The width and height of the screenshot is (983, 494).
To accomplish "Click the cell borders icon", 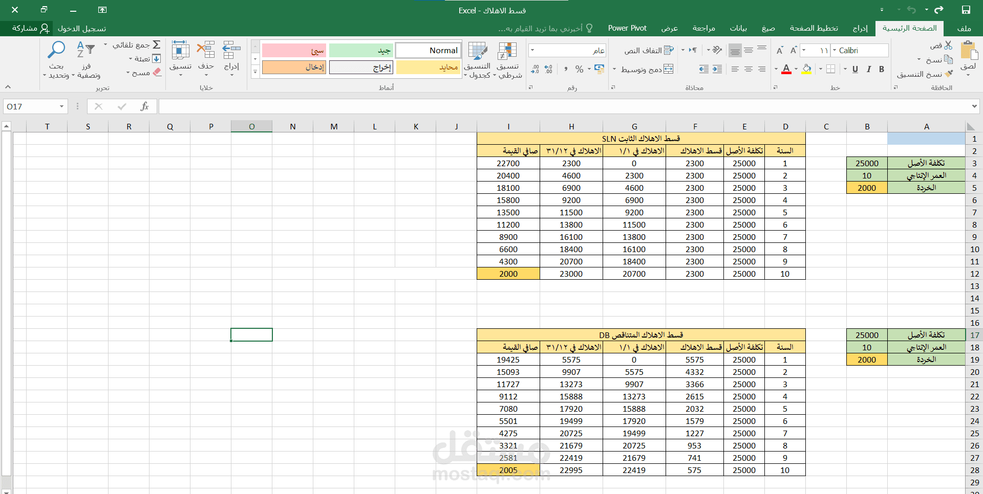I will tap(830, 69).
